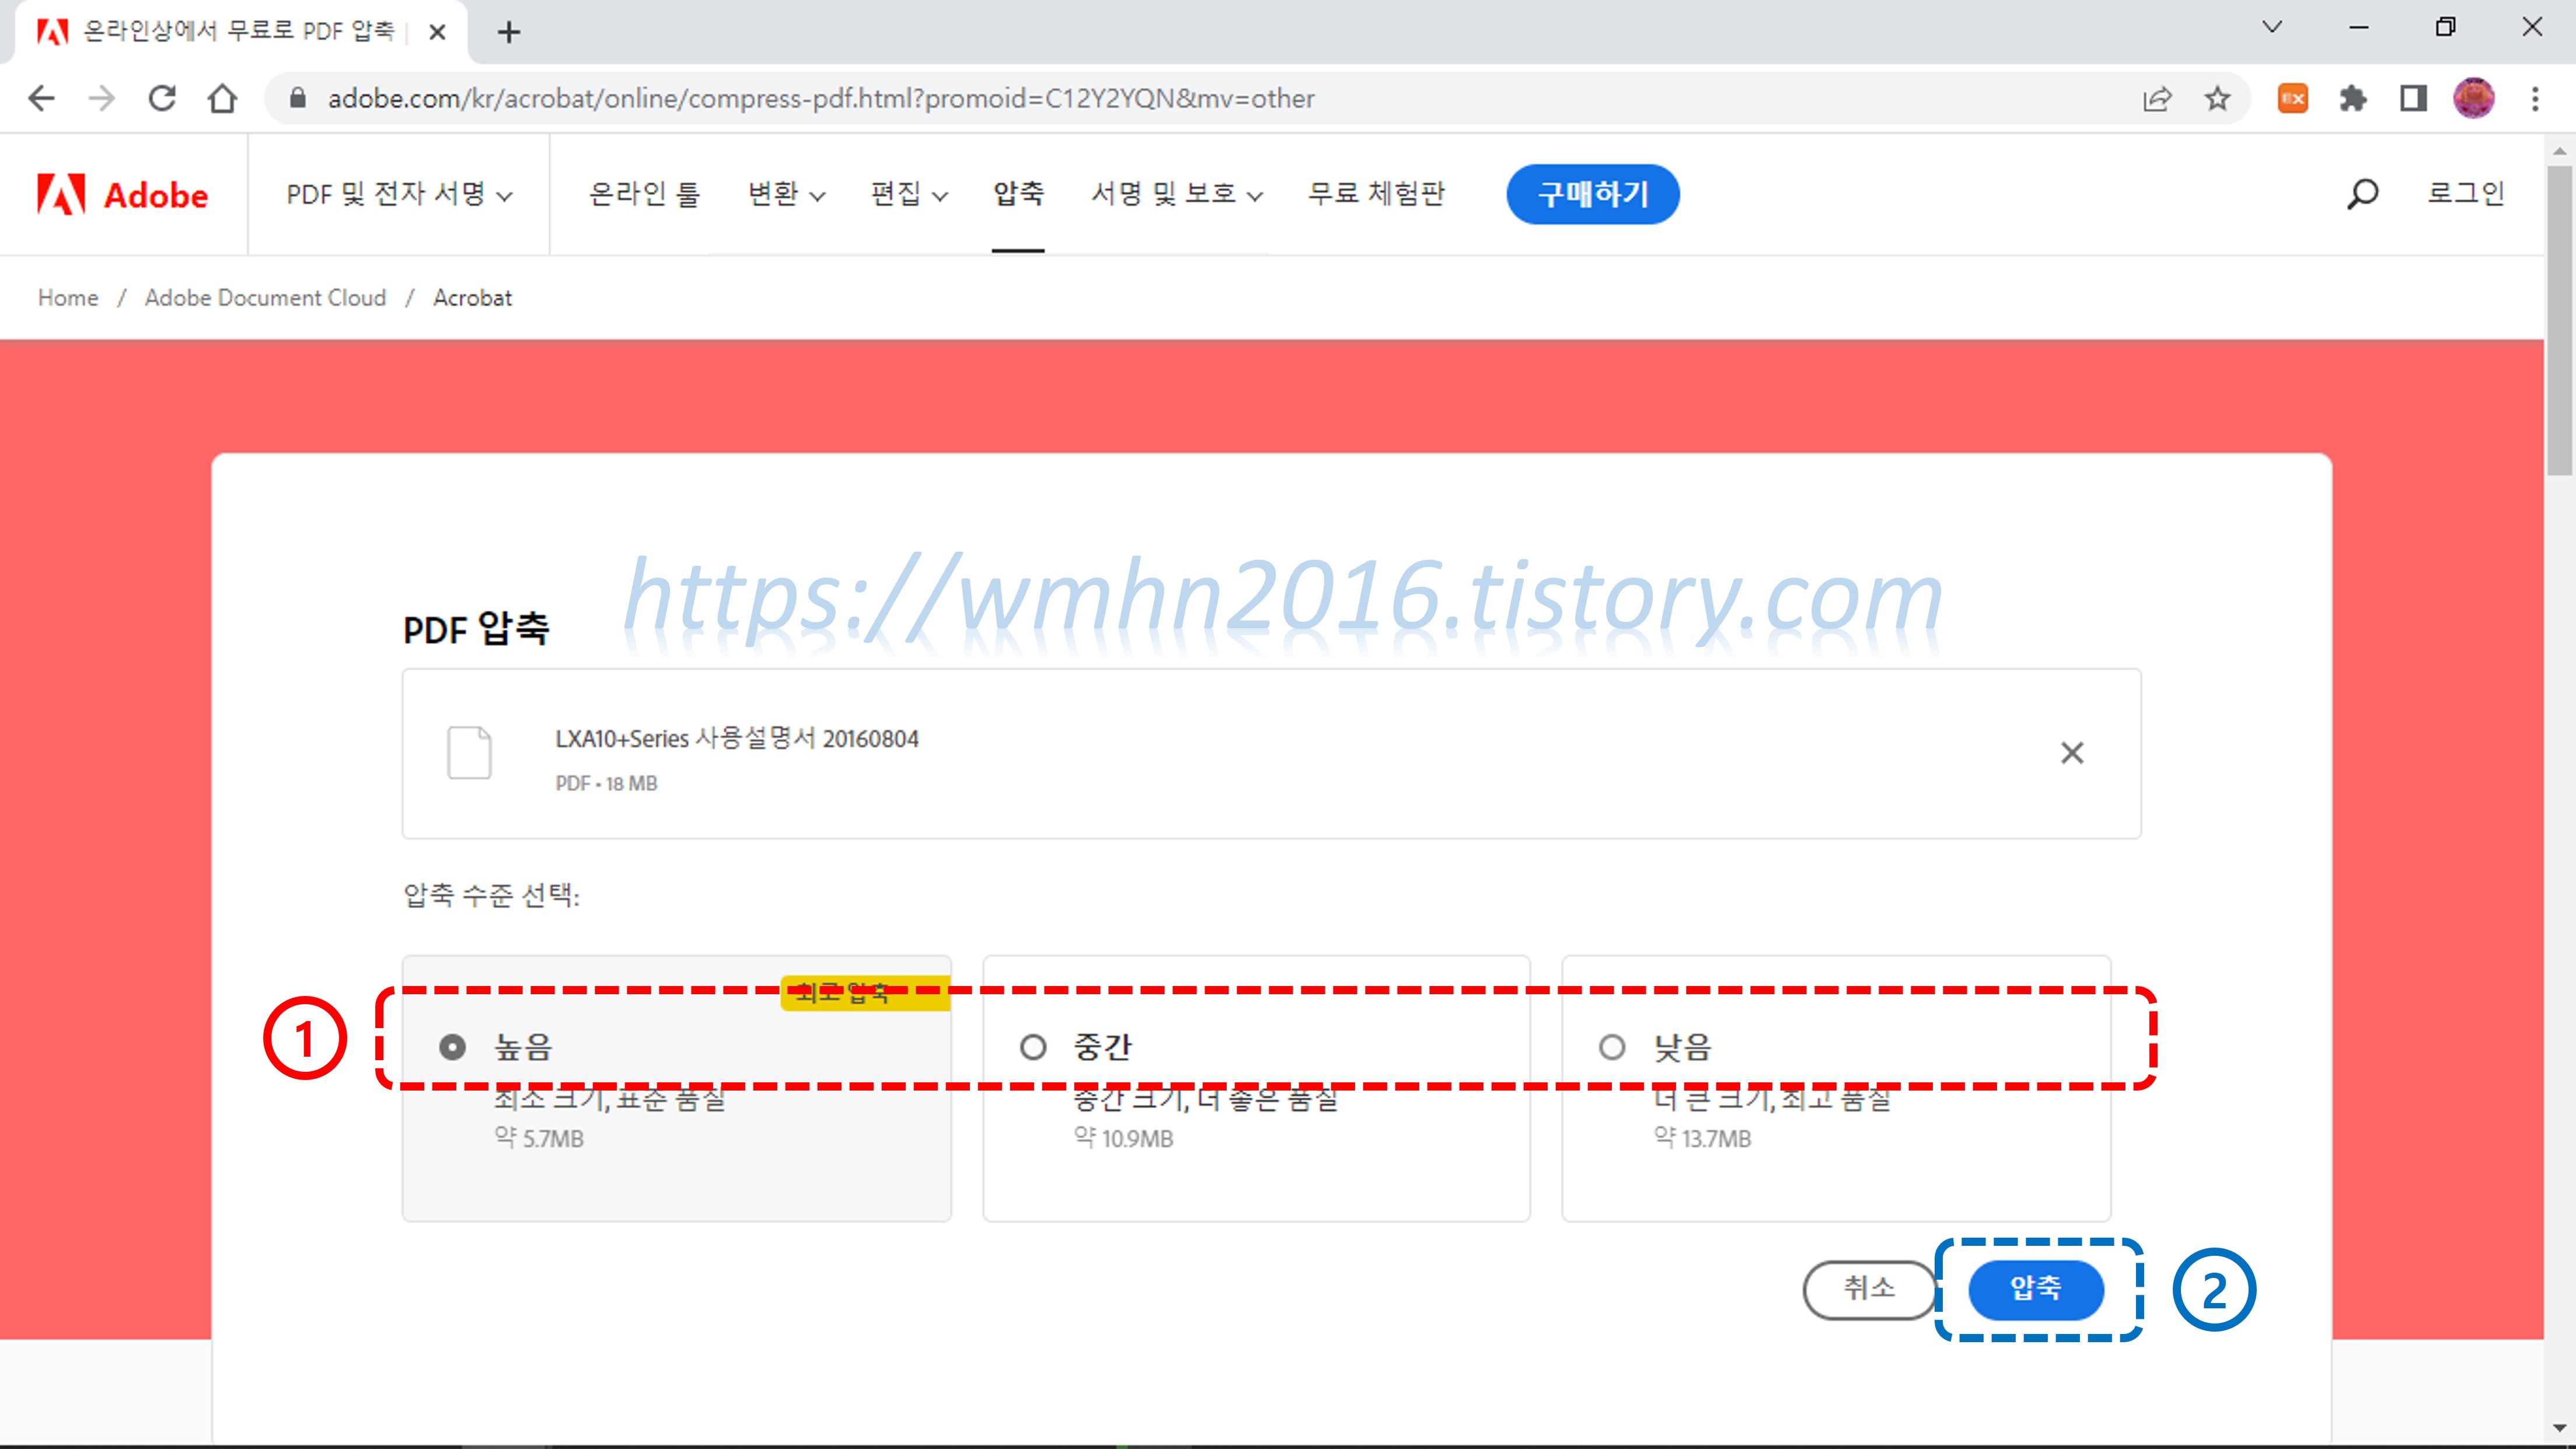Click the blue 압축 button
The image size is (2576, 1449).
(x=2036, y=1289)
